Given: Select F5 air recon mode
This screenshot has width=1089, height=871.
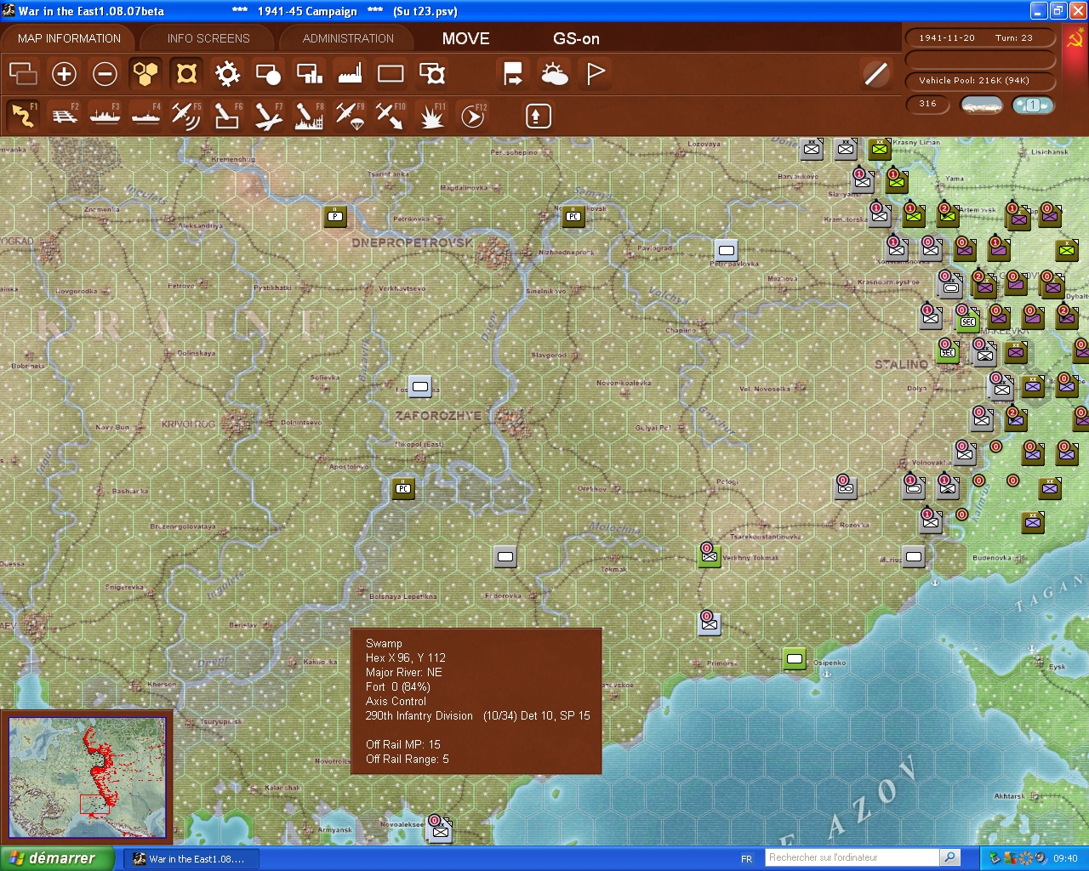Looking at the screenshot, I should [x=186, y=115].
